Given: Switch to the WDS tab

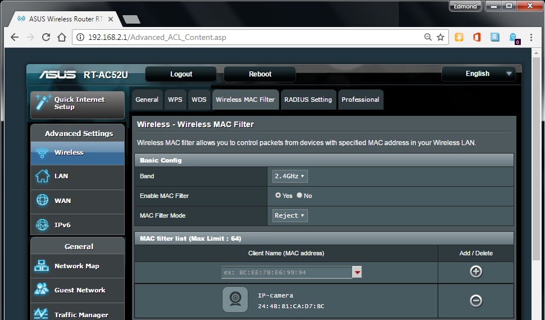Looking at the screenshot, I should [x=199, y=100].
